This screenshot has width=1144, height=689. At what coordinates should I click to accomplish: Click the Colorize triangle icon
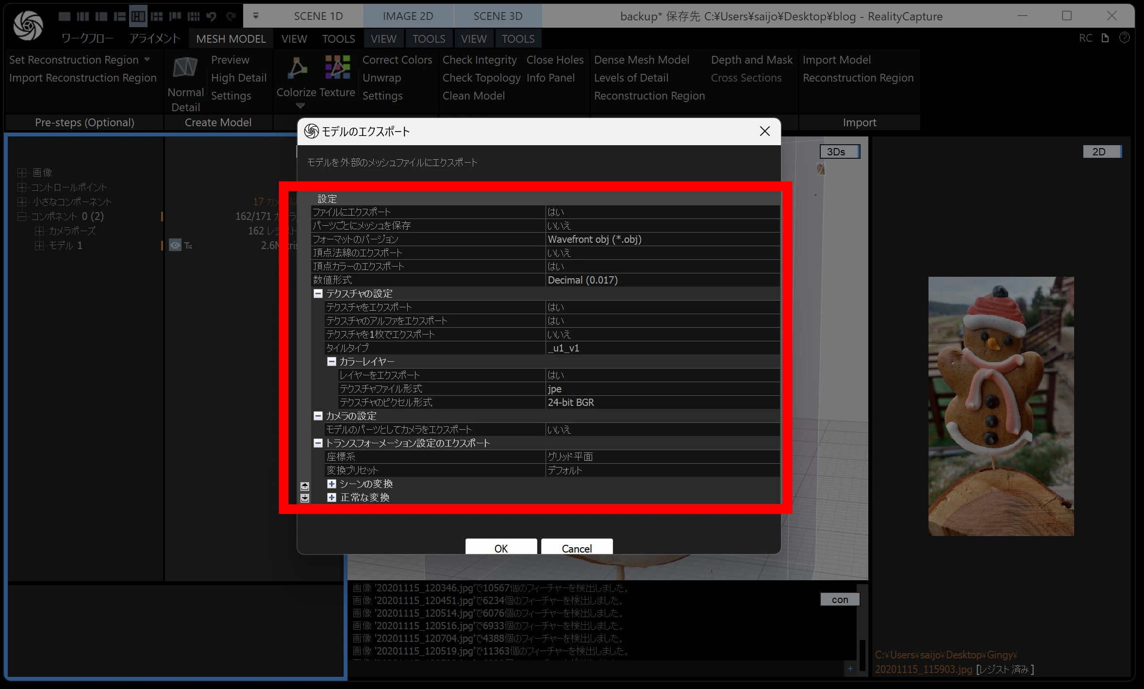pyautogui.click(x=297, y=67)
